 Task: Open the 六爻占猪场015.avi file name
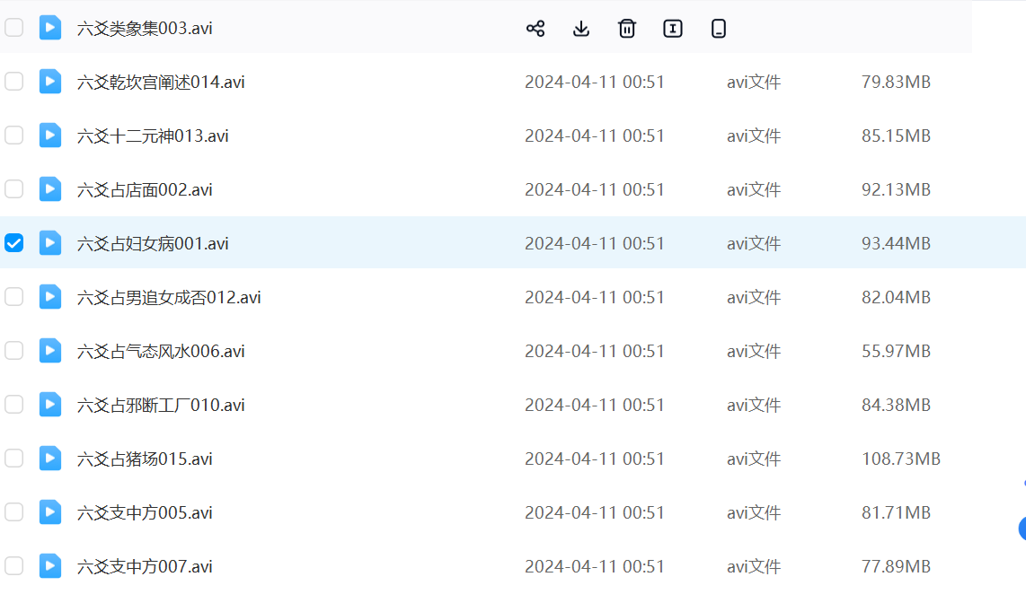145,459
